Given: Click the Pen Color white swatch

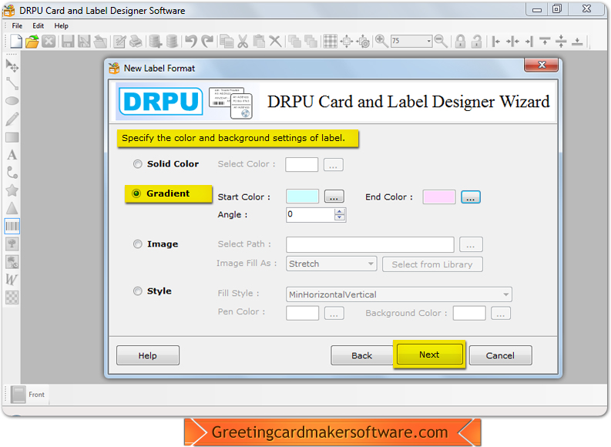Looking at the screenshot, I should [x=302, y=314].
